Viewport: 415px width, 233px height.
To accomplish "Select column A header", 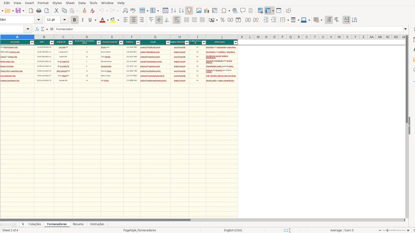I will 17,37.
